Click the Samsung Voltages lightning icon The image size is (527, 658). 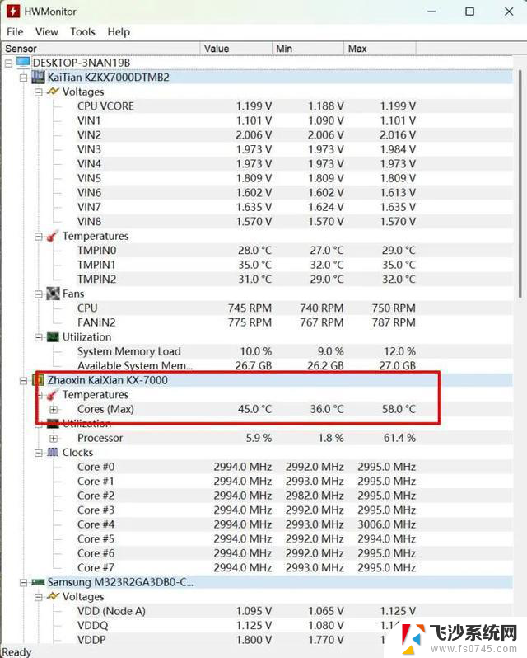[53, 596]
